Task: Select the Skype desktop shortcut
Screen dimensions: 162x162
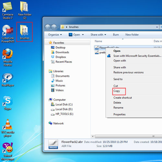Action: tap(7, 103)
